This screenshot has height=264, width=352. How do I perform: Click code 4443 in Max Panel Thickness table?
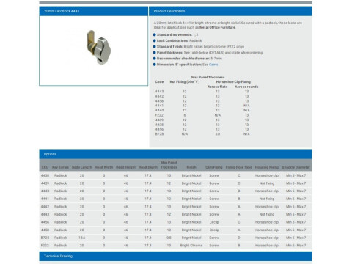(159, 92)
